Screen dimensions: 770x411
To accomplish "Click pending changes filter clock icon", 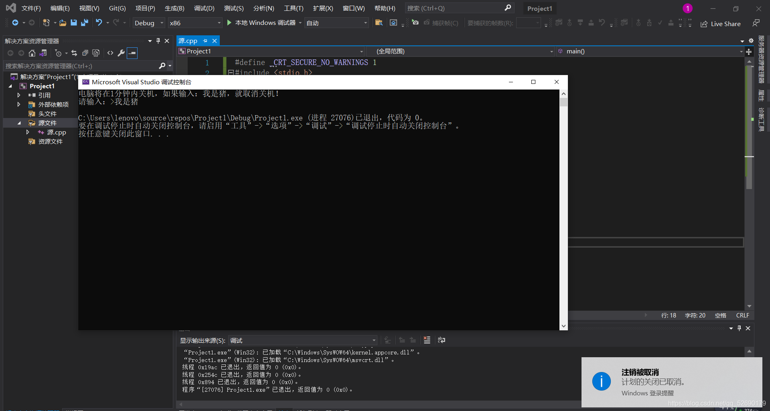I will tap(59, 53).
